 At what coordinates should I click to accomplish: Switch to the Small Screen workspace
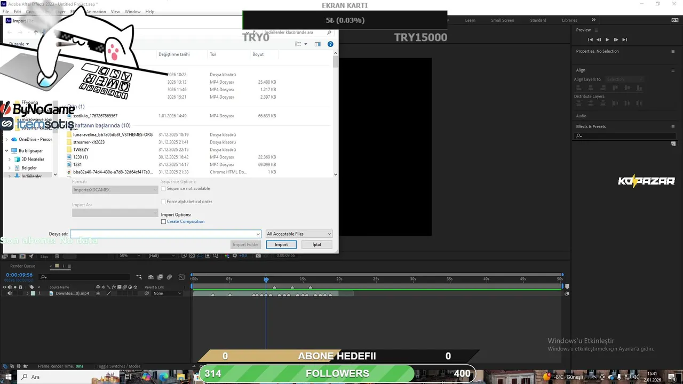503,20
